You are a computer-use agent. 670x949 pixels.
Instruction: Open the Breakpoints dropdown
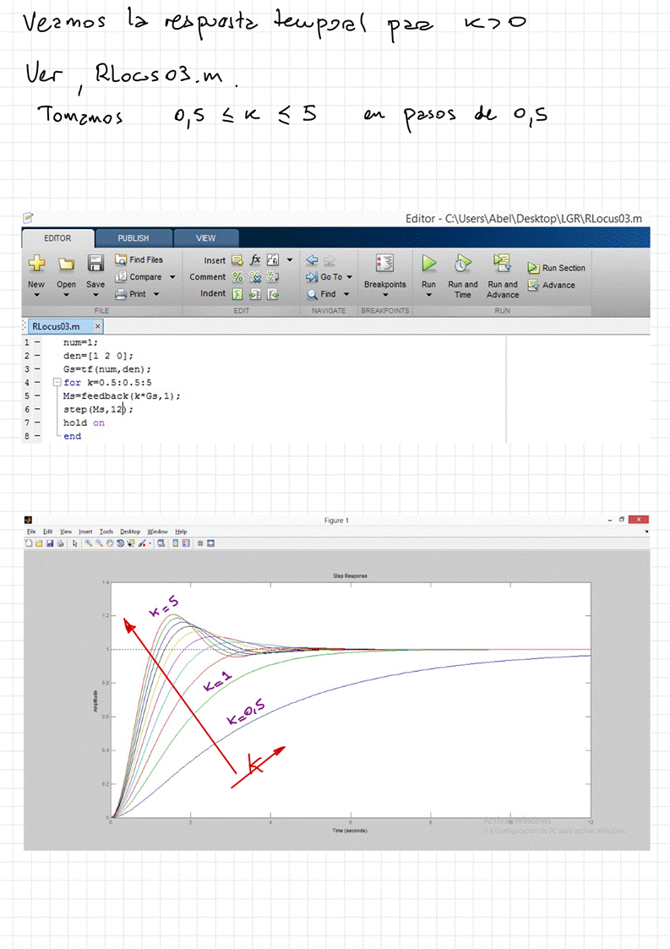pyautogui.click(x=385, y=295)
